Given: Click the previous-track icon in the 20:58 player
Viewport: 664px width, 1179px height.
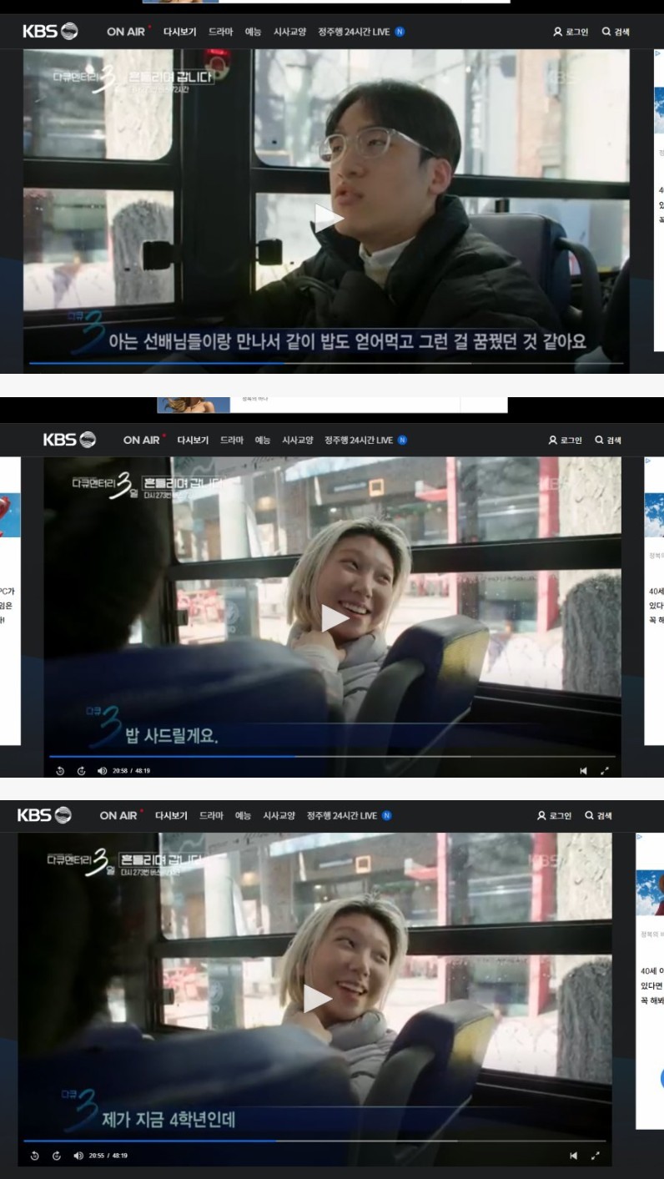Looking at the screenshot, I should pyautogui.click(x=583, y=770).
